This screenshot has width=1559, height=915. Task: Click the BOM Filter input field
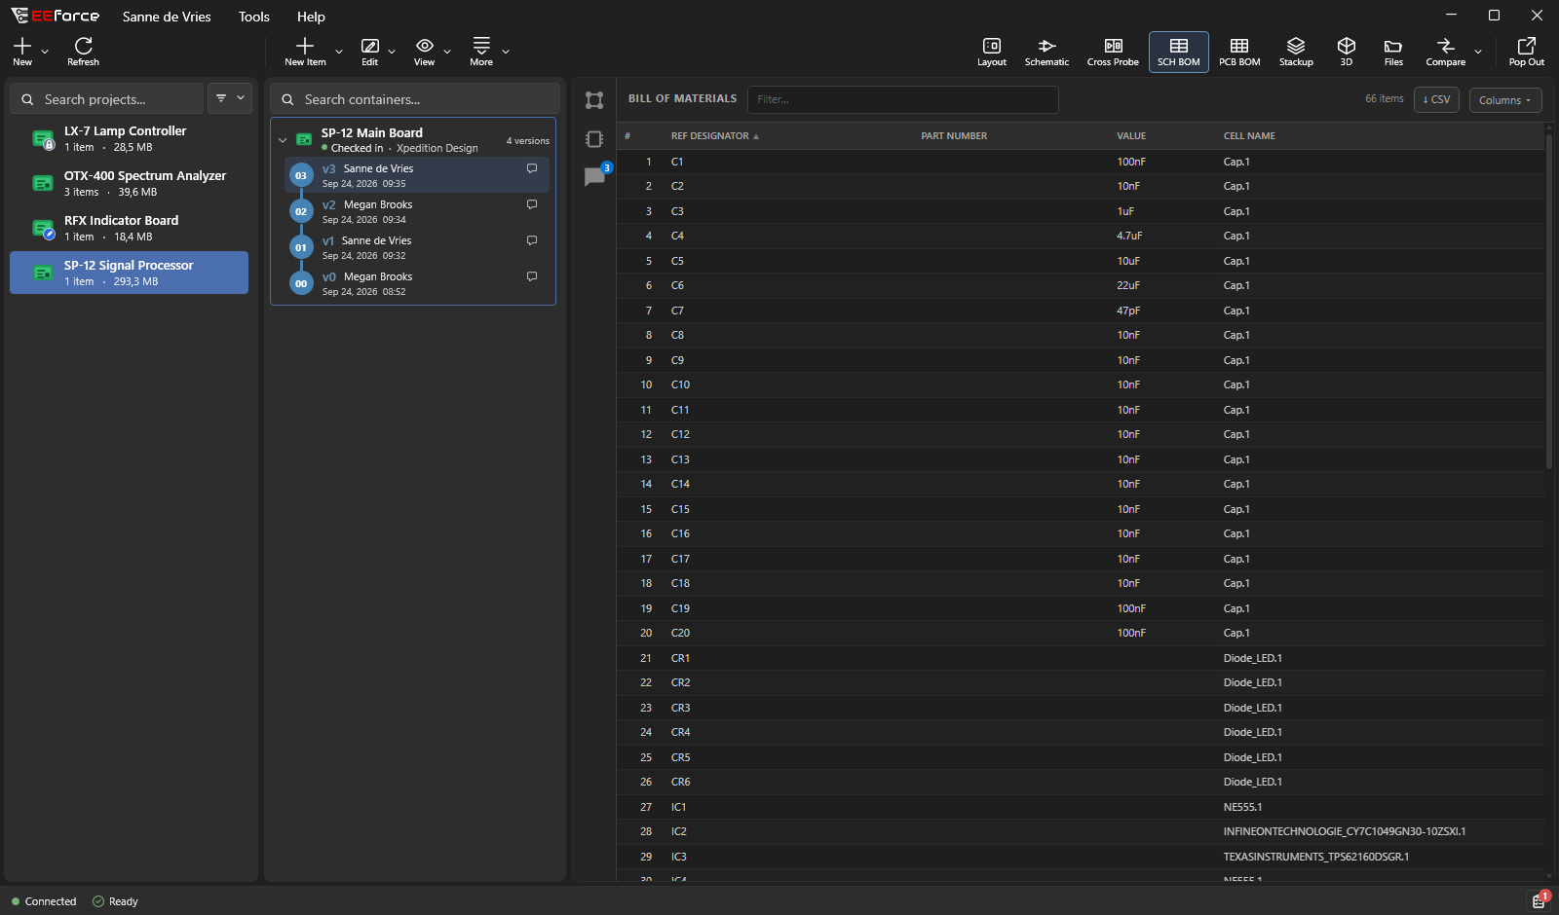pyautogui.click(x=902, y=99)
